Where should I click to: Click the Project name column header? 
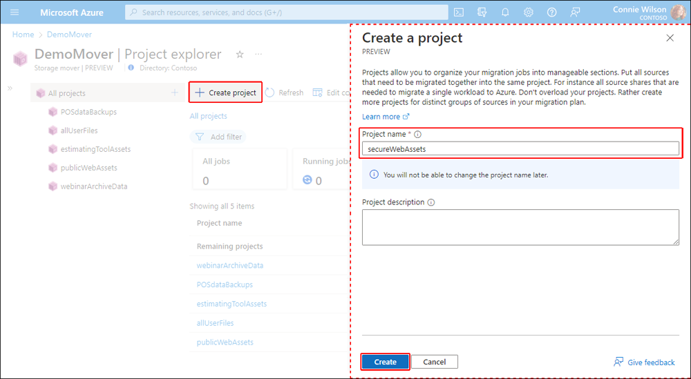[x=220, y=223]
